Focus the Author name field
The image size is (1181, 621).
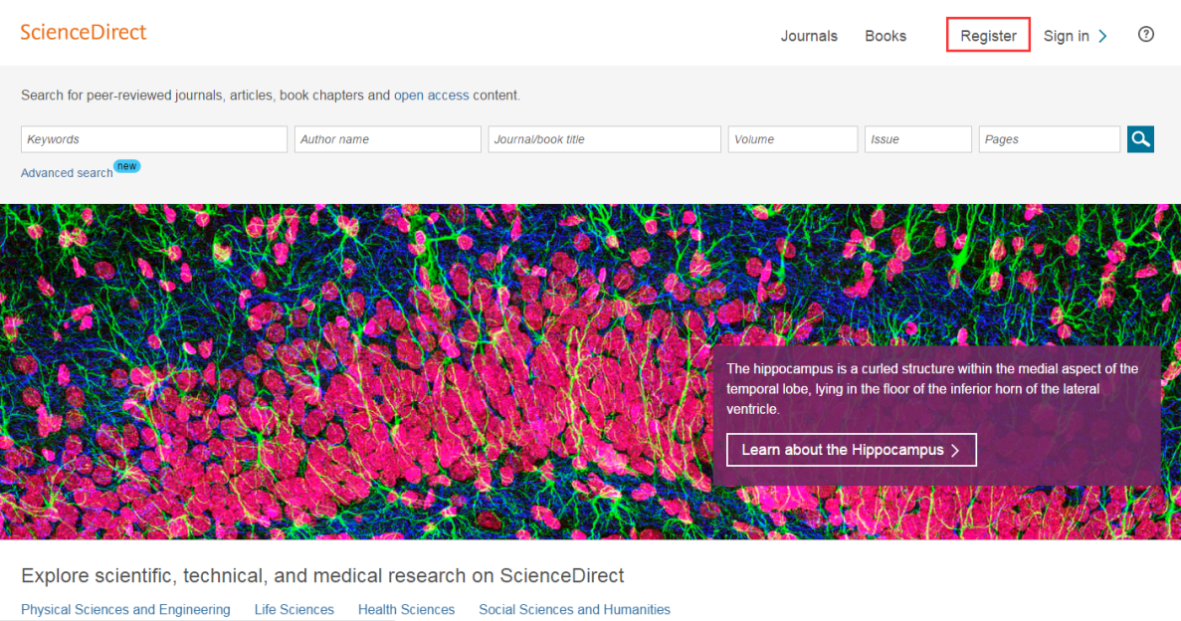click(x=387, y=139)
